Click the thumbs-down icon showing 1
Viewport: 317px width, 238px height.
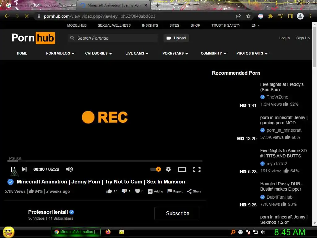(124, 191)
